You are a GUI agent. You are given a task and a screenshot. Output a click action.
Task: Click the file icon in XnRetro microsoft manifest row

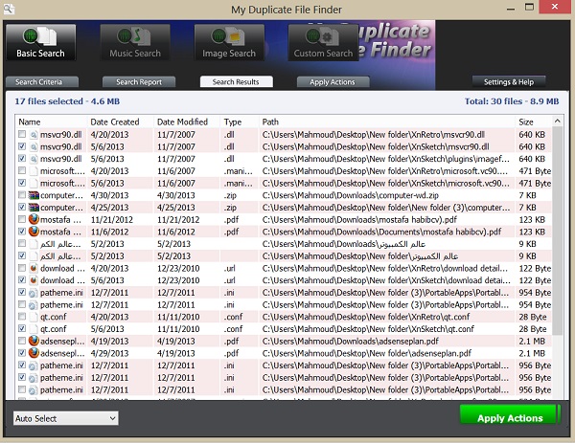34,171
